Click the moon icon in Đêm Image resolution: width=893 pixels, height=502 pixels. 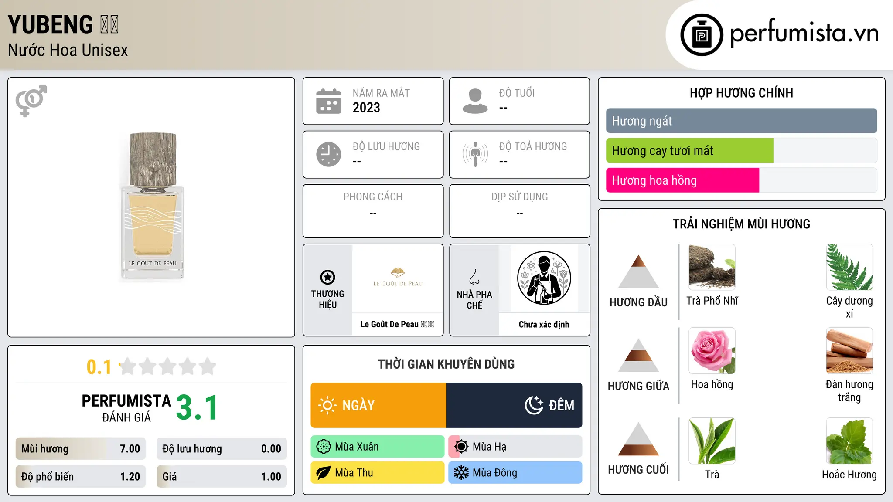click(534, 405)
